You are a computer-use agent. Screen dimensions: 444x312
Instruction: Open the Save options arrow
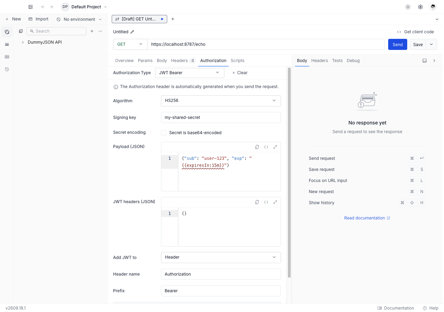coord(432,44)
